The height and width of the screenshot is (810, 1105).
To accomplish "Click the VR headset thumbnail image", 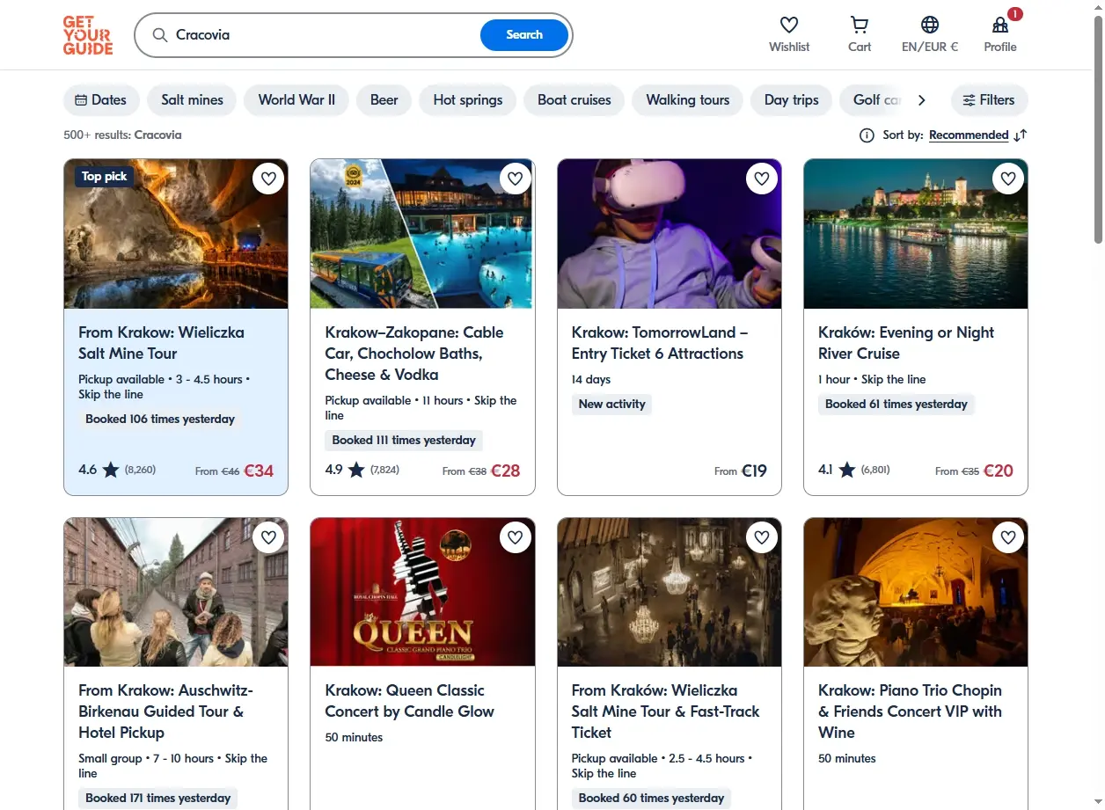I will pos(670,234).
